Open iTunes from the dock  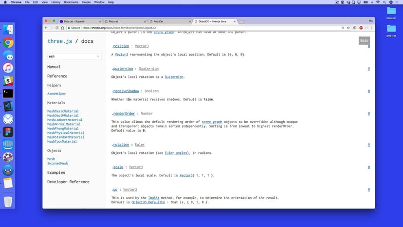click(x=8, y=68)
